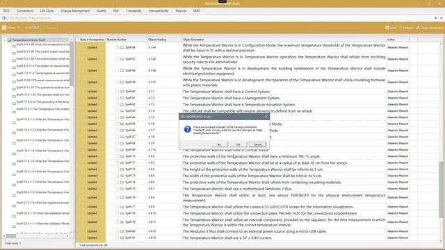
Task: Open the Interoperability menu
Action: click(159, 11)
